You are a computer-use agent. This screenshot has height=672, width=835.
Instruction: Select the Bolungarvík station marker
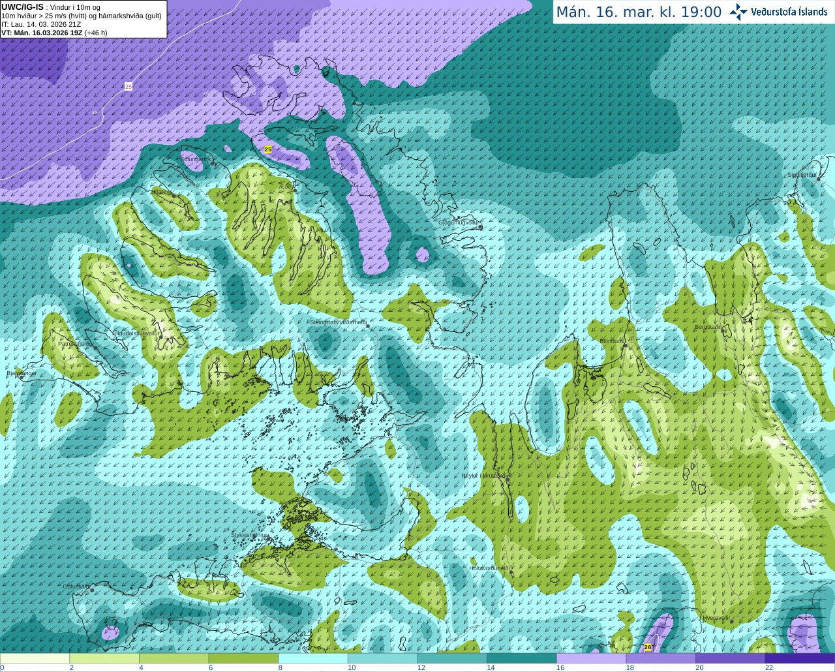213,163
